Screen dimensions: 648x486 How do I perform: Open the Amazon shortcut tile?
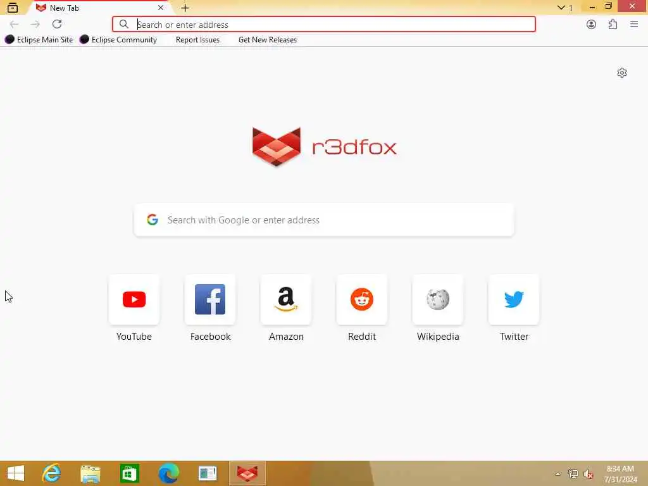[x=286, y=299]
